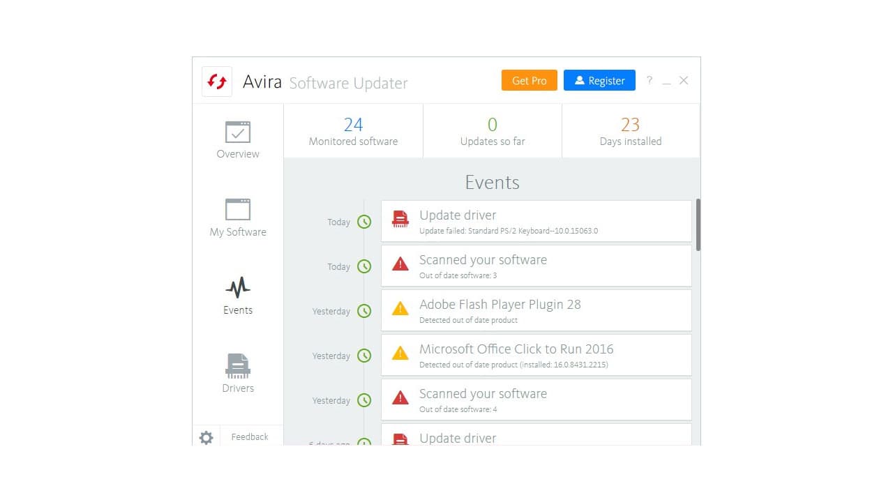Open help via the question mark icon
Viewport: 893px width, 502px height.
pos(649,80)
